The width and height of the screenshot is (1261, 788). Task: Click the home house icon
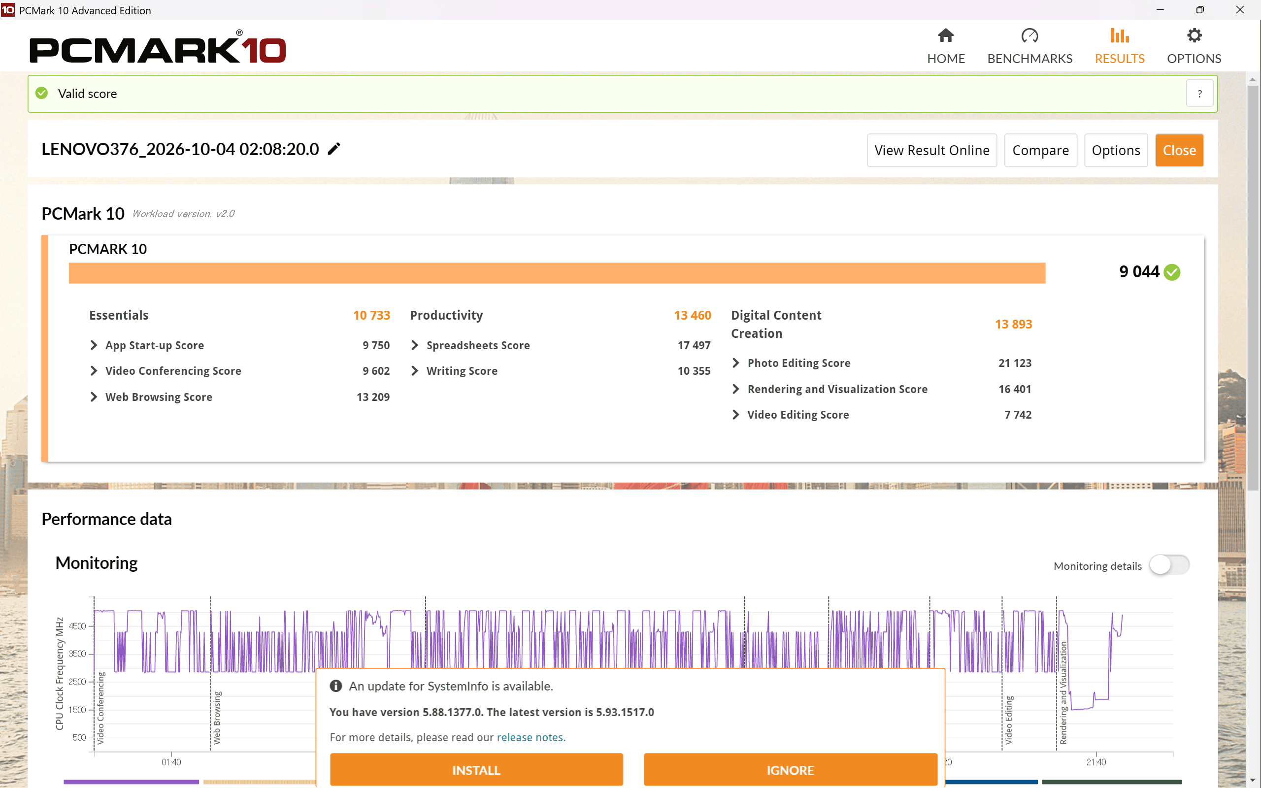[946, 35]
